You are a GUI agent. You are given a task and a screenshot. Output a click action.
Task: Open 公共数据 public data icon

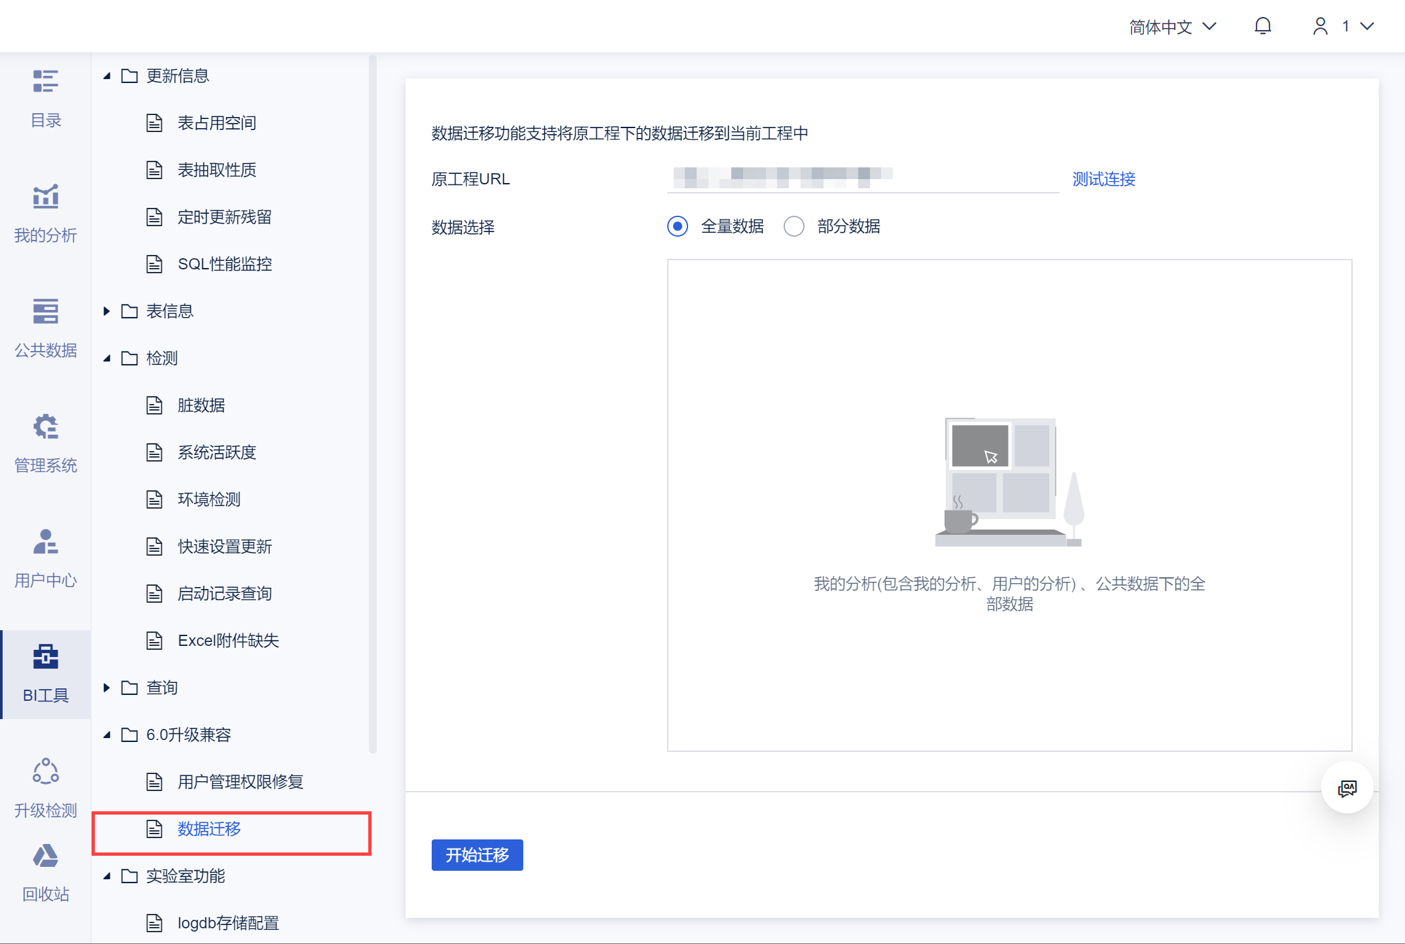[x=45, y=312]
